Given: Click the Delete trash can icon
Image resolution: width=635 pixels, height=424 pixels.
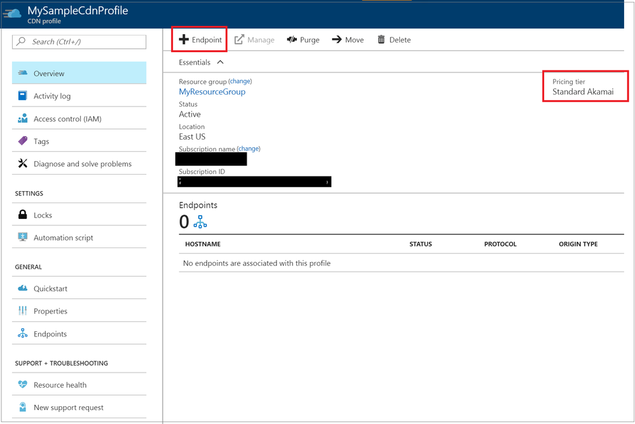Looking at the screenshot, I should point(381,39).
